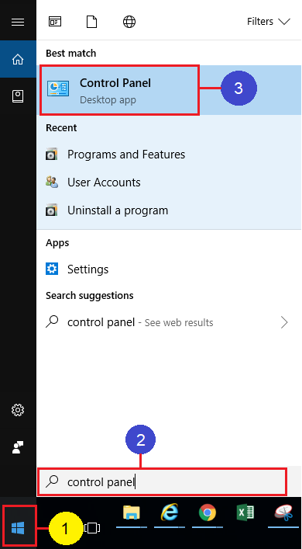Click the Search suggestions heading
Image resolution: width=302 pixels, height=549 pixels.
[x=89, y=296]
